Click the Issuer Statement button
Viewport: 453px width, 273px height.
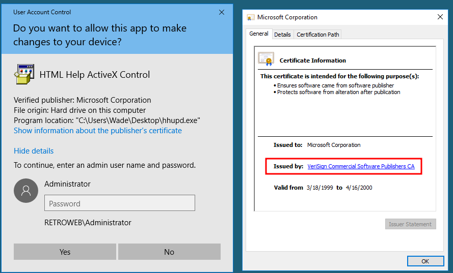pos(410,224)
